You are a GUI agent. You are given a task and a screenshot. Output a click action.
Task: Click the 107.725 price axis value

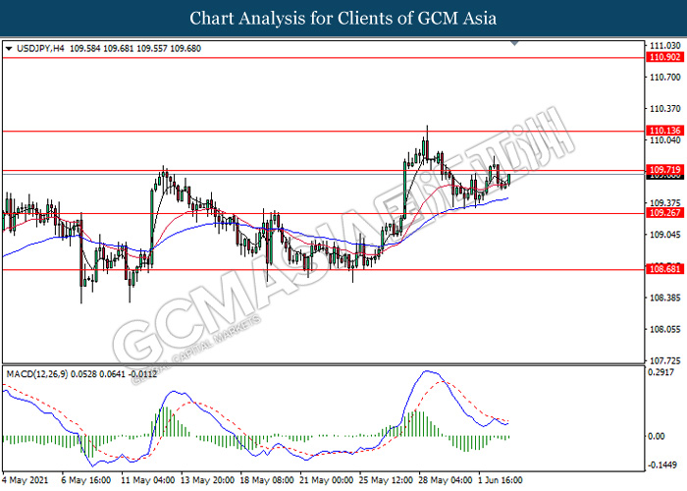click(x=665, y=361)
